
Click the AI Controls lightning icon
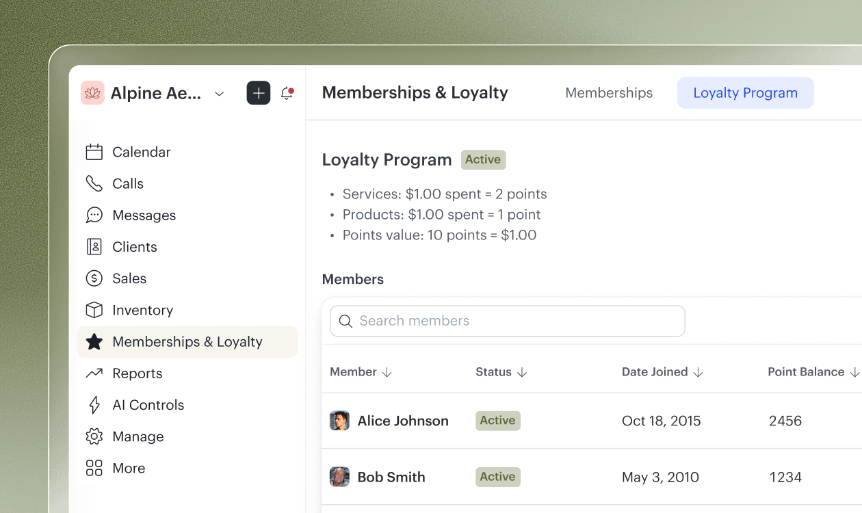click(94, 405)
